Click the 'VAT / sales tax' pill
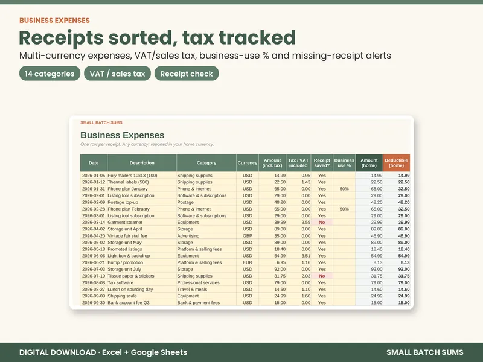Viewport: 483px width, 362px height. click(117, 74)
